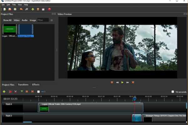Click the timeline vertical scrollbar
Screen dimensions: 188x125
coord(186,106)
